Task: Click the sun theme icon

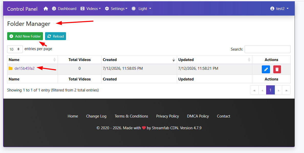Action: [134, 9]
